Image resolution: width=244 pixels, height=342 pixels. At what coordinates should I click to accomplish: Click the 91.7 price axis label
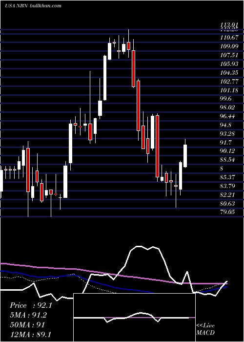tap(226, 142)
